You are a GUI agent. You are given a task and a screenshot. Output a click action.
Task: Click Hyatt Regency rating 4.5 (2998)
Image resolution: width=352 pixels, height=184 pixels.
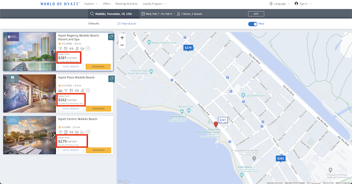tap(65, 44)
